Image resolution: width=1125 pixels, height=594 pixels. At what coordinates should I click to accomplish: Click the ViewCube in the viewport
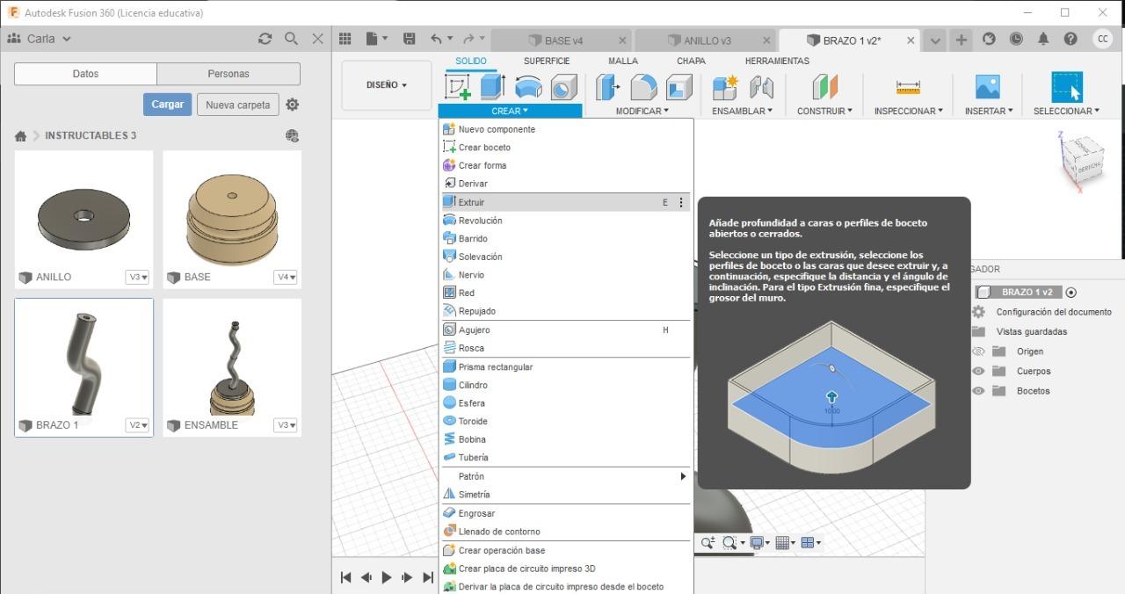[x=1084, y=160]
